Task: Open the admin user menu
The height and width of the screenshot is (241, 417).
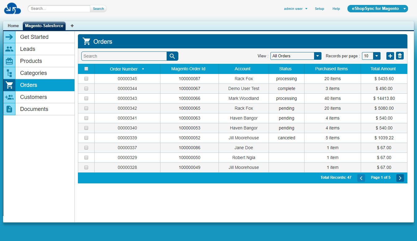Action: coord(296,9)
